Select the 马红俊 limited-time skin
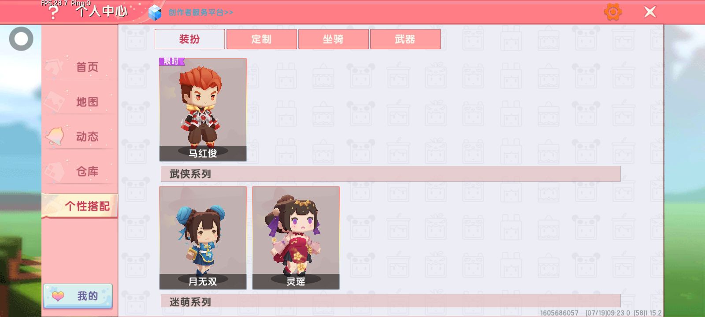 203,110
